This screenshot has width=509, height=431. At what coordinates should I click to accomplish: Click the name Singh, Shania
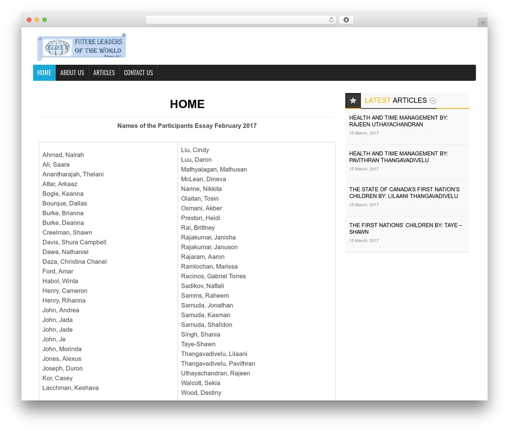(200, 334)
